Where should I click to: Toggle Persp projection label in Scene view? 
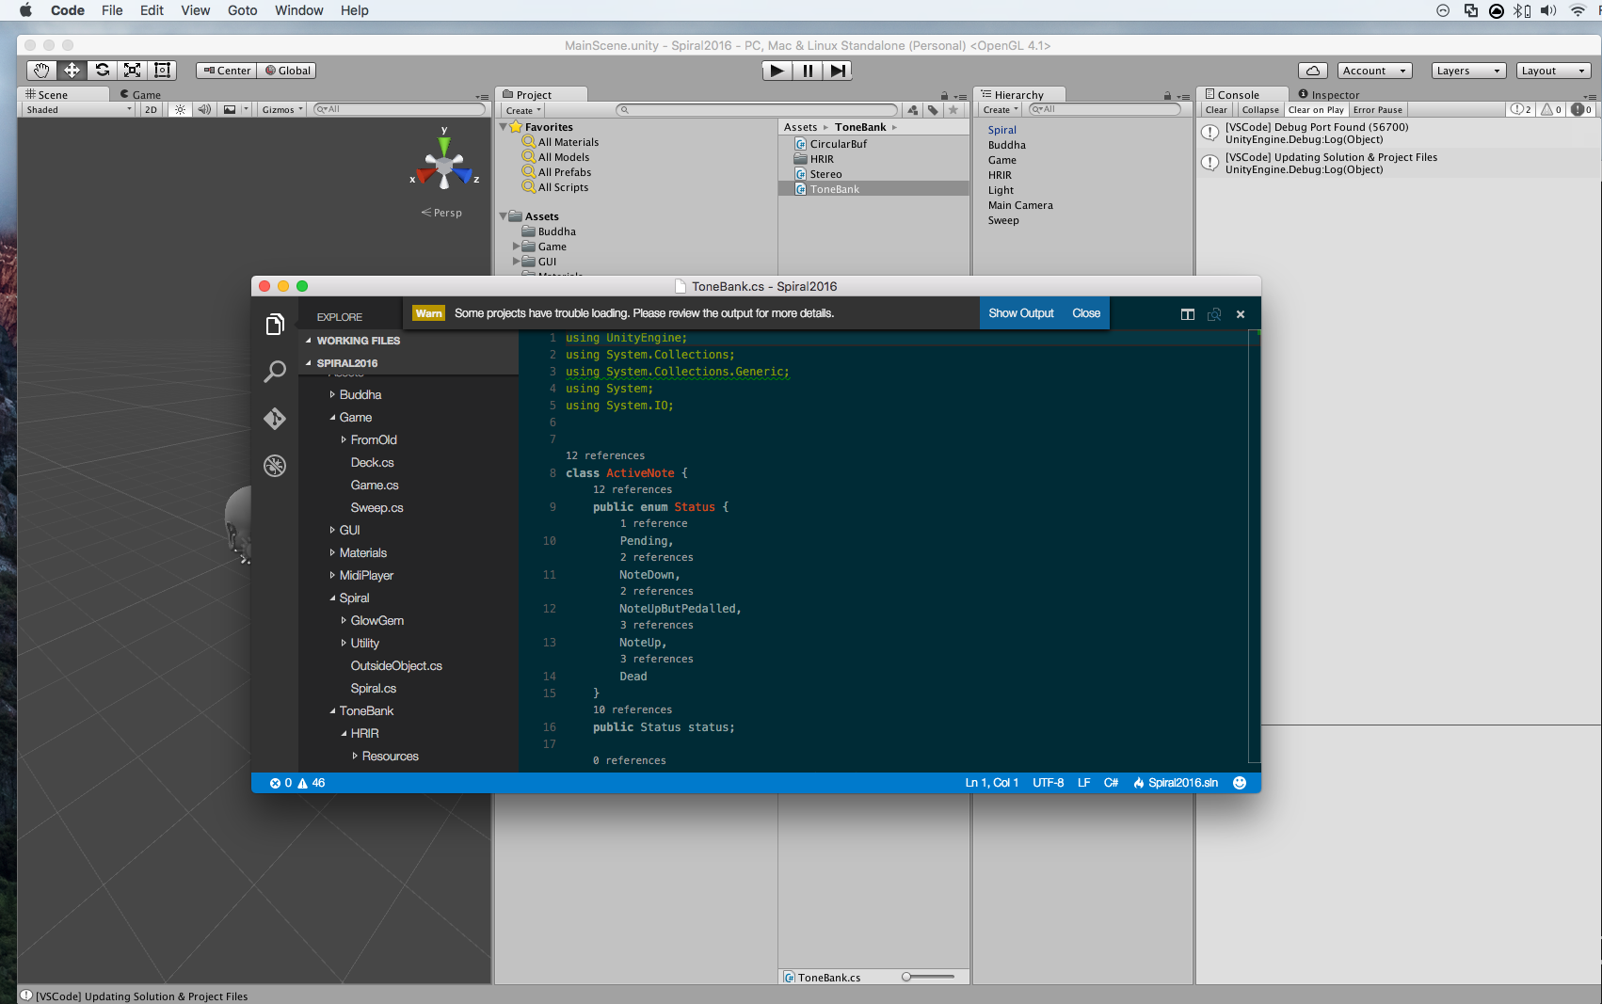click(x=441, y=213)
